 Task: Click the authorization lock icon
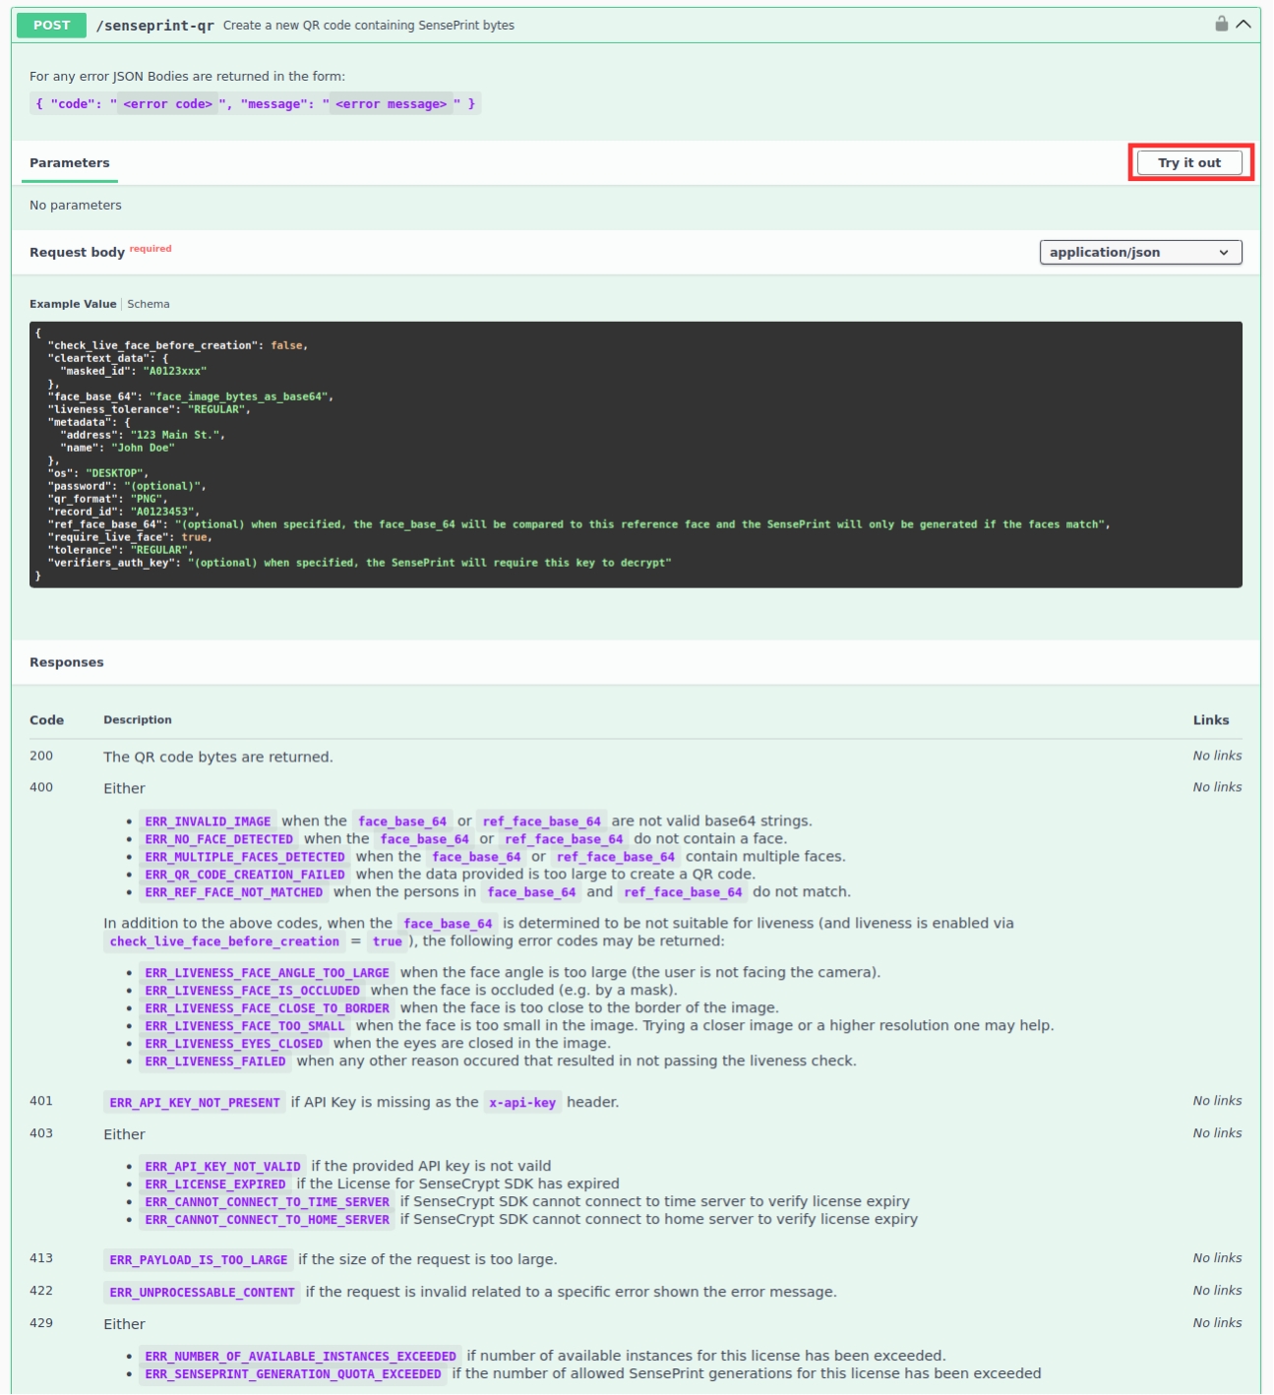[1221, 24]
